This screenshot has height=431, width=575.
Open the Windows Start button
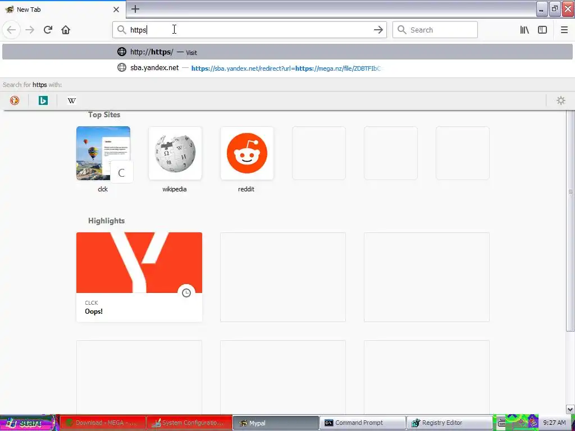[x=29, y=423]
